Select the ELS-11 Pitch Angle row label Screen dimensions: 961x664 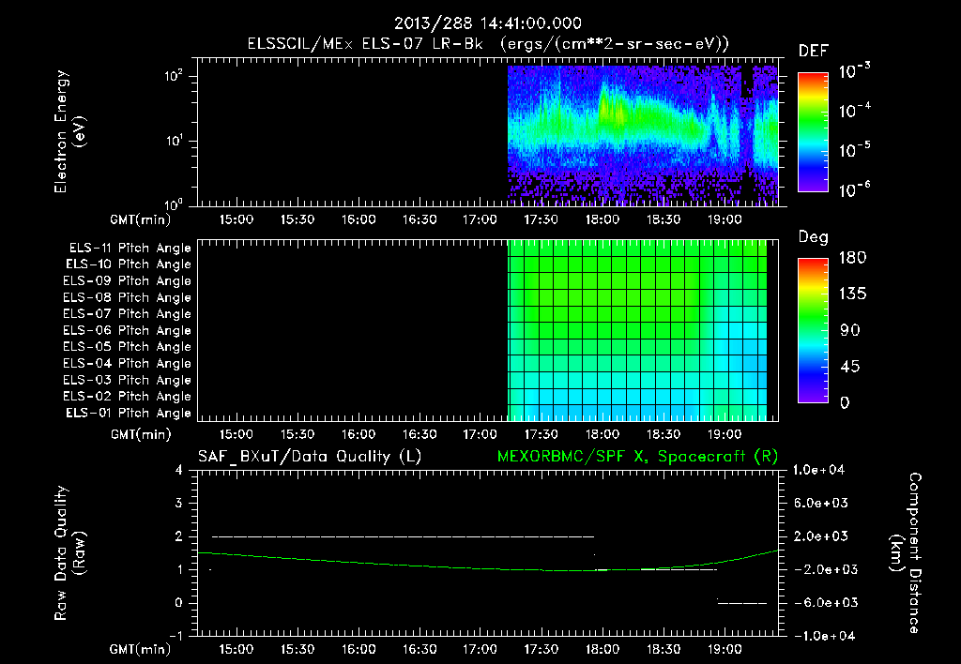[x=130, y=249]
